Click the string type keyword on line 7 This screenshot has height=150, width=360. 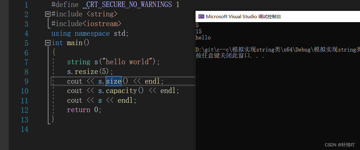78,62
